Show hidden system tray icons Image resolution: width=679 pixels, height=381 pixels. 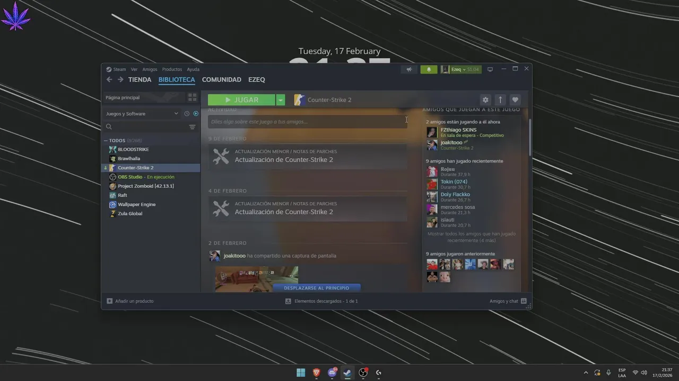tap(586, 373)
